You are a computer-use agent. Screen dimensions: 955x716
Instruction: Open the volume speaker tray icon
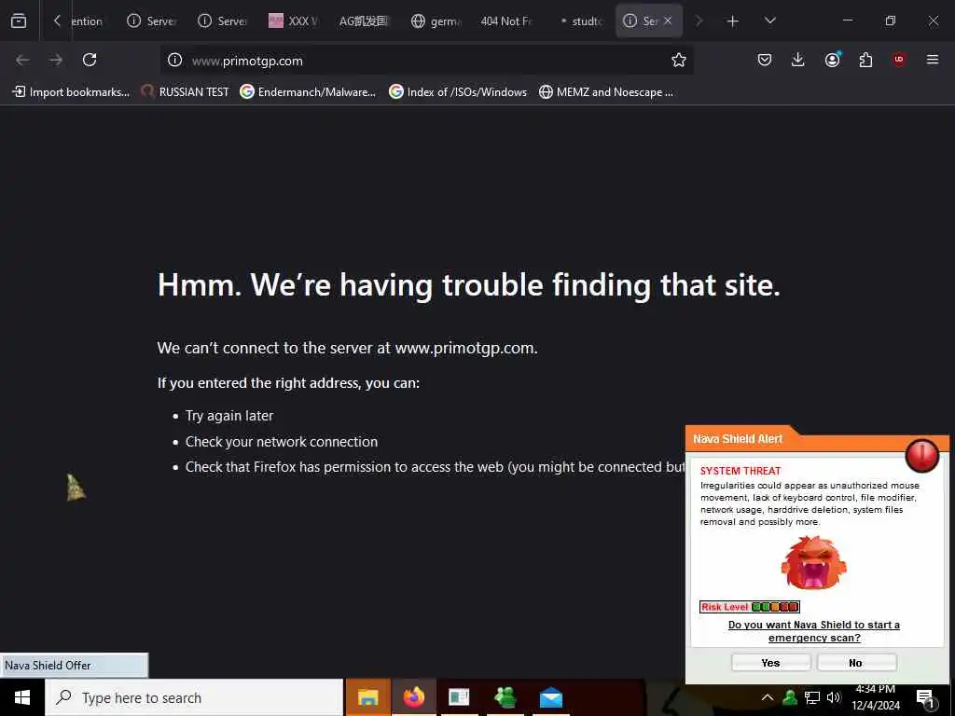click(x=834, y=697)
